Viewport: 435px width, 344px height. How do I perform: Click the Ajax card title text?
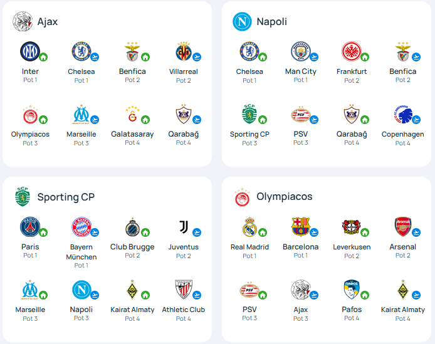pyautogui.click(x=48, y=21)
